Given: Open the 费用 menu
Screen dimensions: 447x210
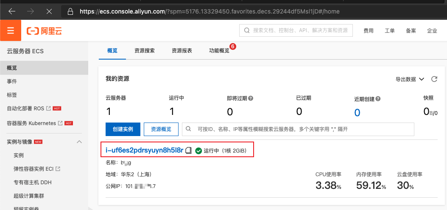Looking at the screenshot, I should [368, 31].
